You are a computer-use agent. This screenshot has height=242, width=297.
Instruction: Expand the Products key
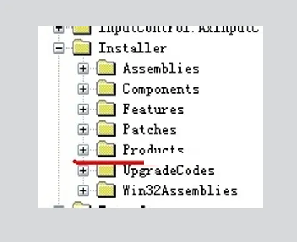point(83,150)
